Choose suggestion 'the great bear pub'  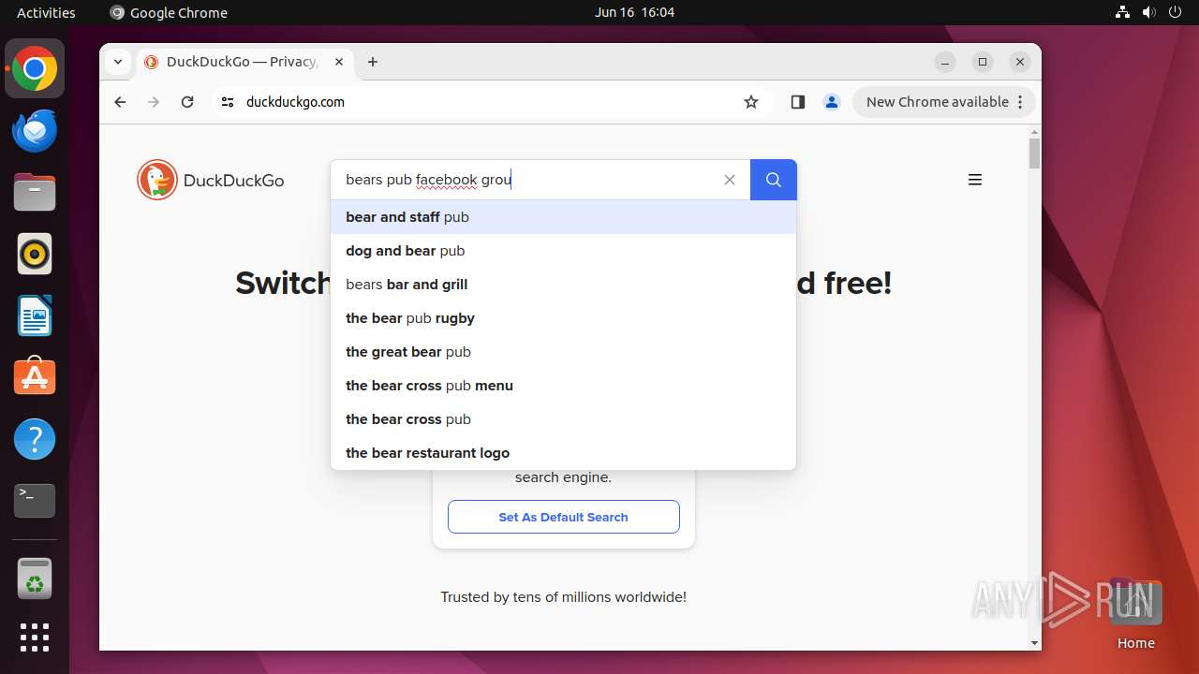[563, 352]
